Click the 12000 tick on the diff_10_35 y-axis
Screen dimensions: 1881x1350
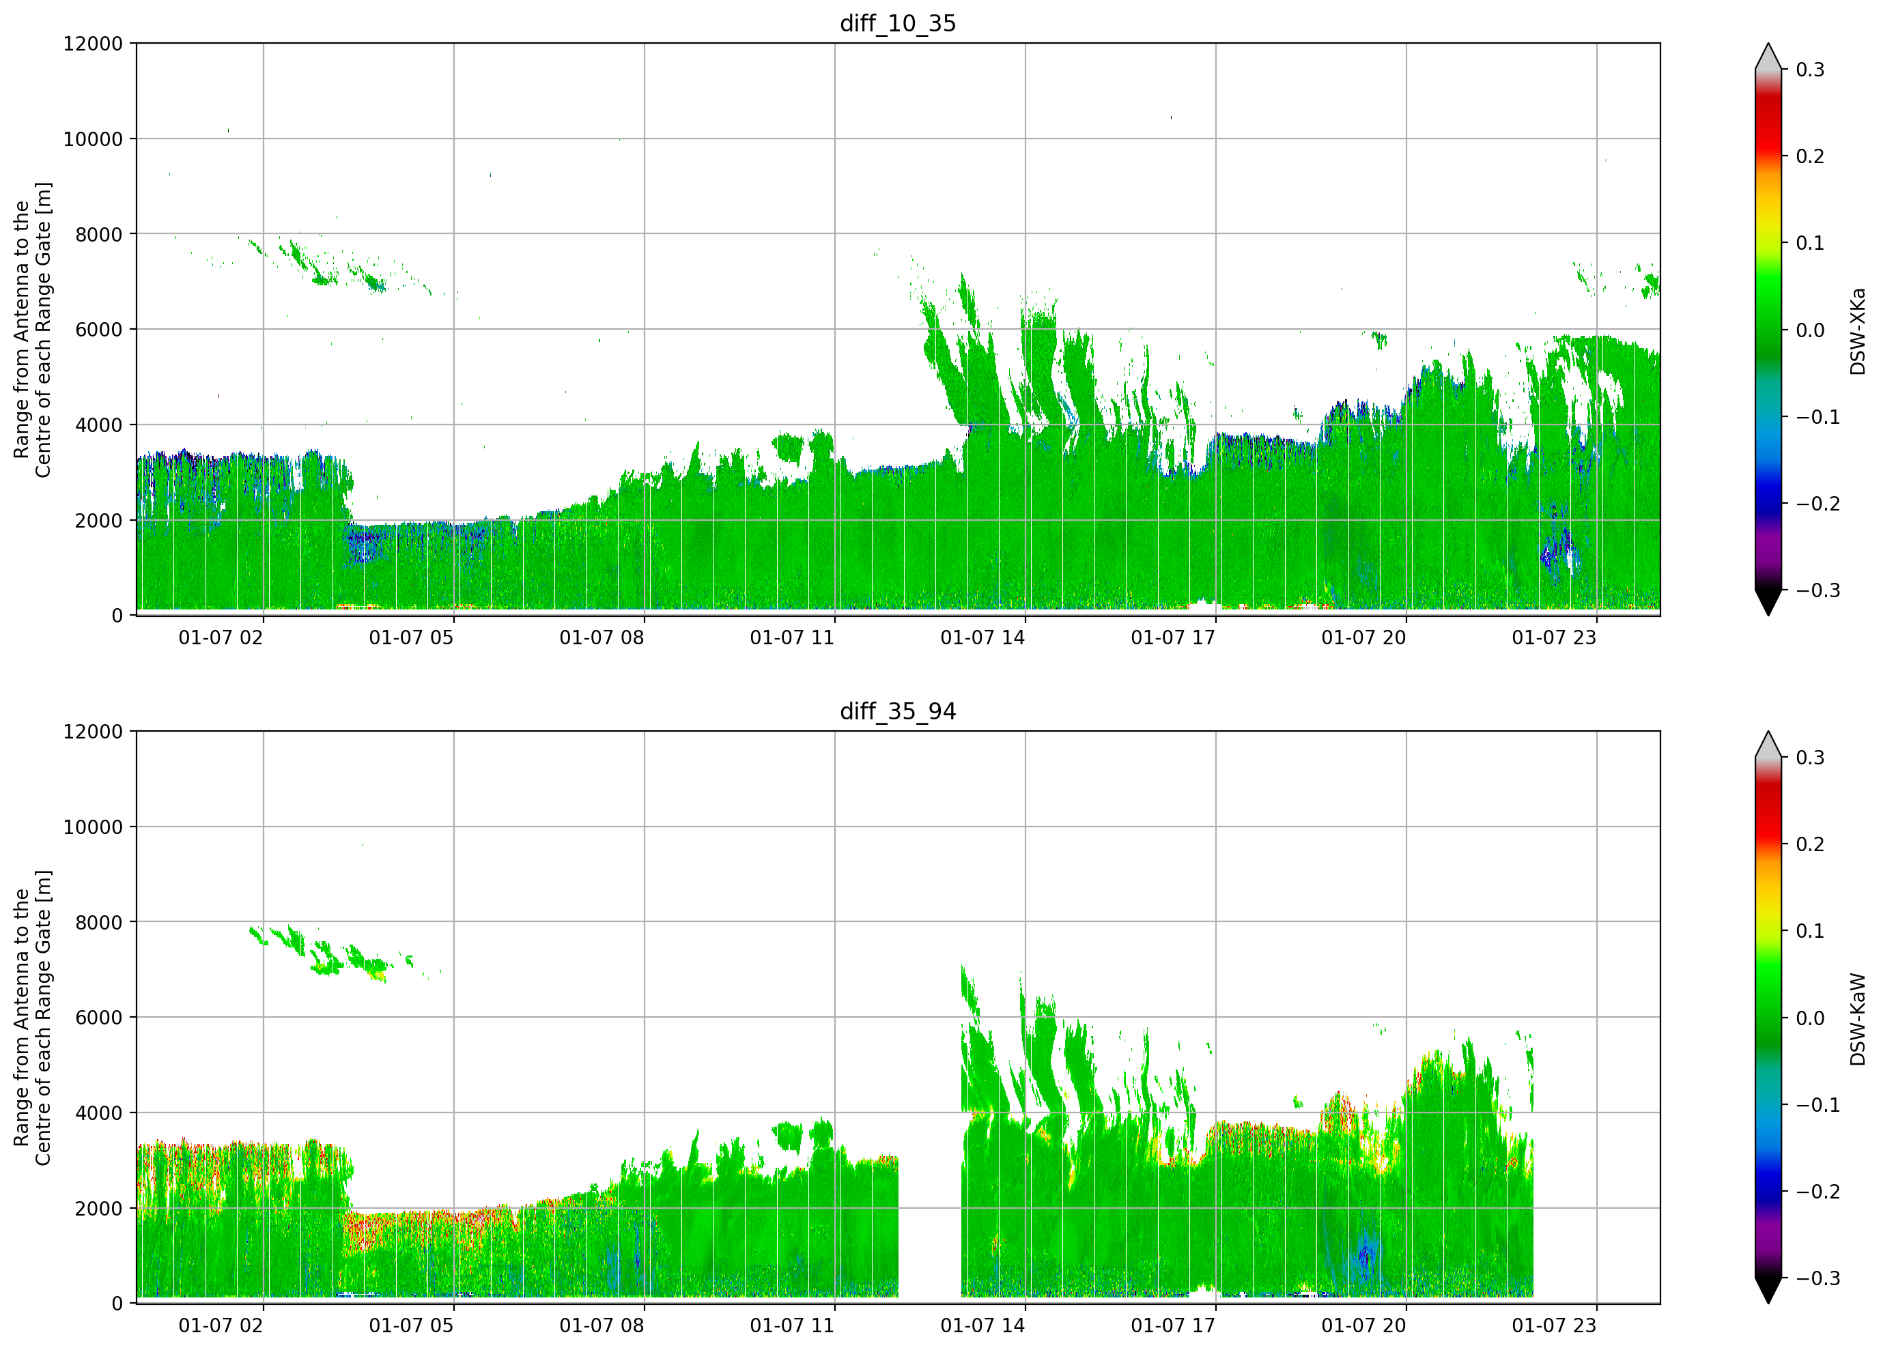click(x=93, y=44)
